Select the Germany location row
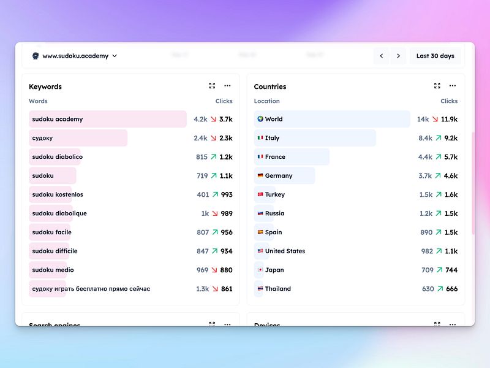Viewport: 490px width, 368px height. click(356, 175)
